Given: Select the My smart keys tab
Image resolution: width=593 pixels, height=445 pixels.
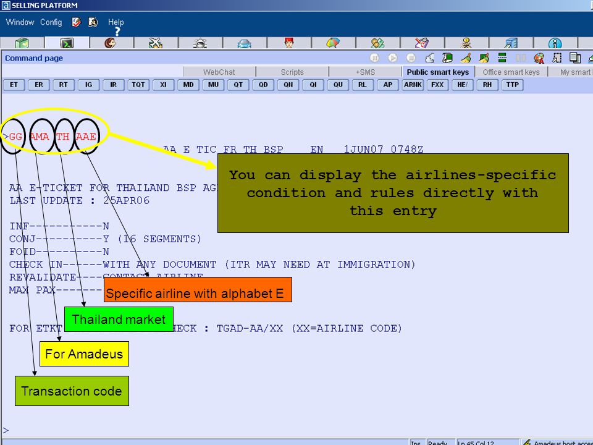Looking at the screenshot, I should pos(571,72).
